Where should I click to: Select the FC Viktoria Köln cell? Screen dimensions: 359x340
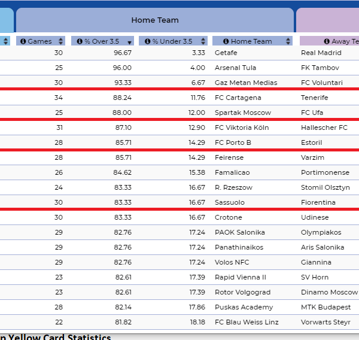pyautogui.click(x=242, y=127)
